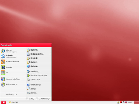Click the Log Off icon
Viewport: 139px width, 104px height.
[x=27, y=99]
